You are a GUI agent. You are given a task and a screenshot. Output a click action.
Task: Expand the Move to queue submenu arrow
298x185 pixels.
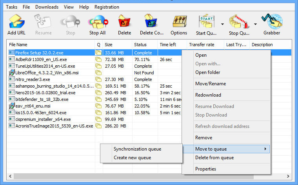(265, 149)
